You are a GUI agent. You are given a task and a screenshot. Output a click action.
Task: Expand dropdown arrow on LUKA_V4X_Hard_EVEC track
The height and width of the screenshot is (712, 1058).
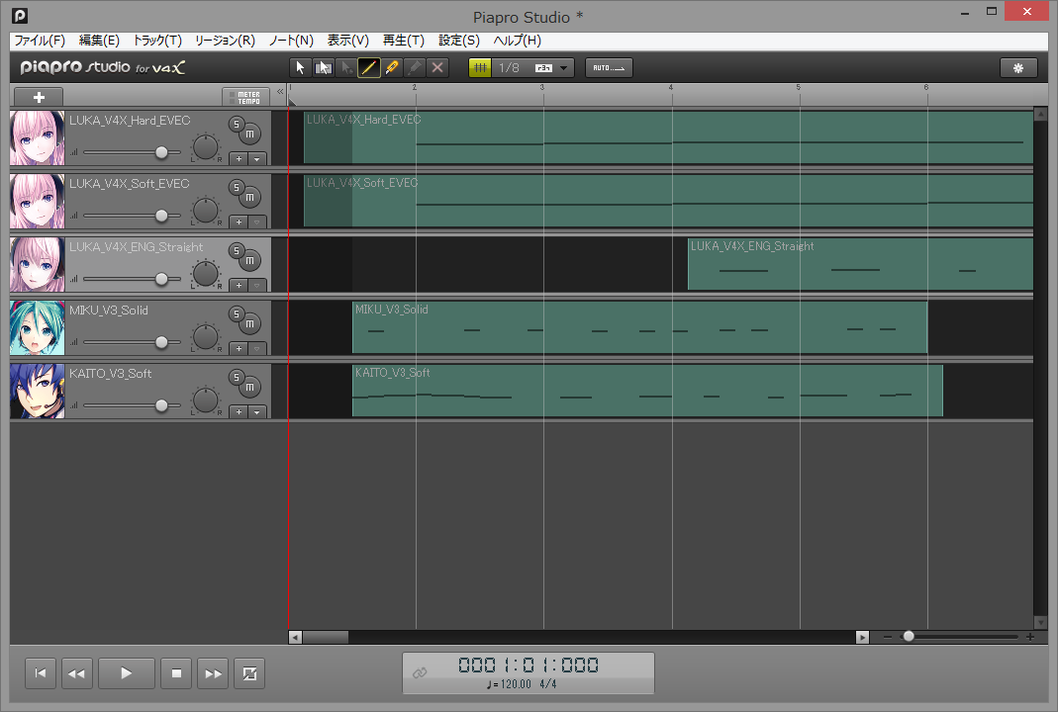[x=257, y=159]
